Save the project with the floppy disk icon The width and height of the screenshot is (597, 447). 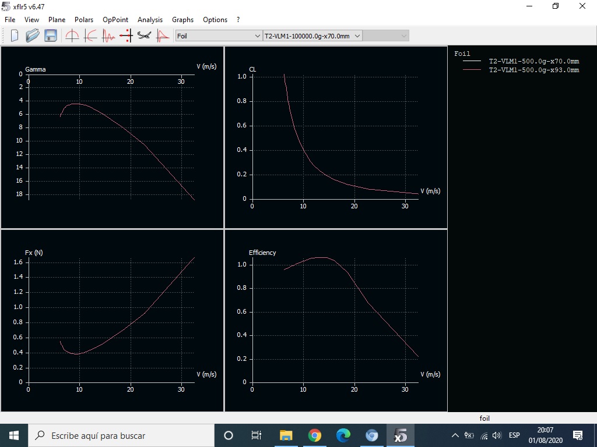[51, 36]
